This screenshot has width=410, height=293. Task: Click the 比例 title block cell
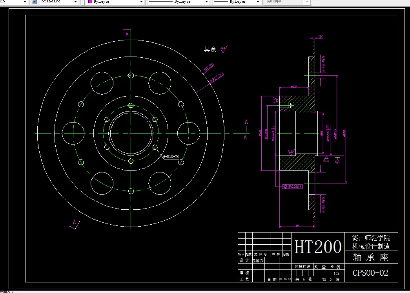[x=335, y=267]
